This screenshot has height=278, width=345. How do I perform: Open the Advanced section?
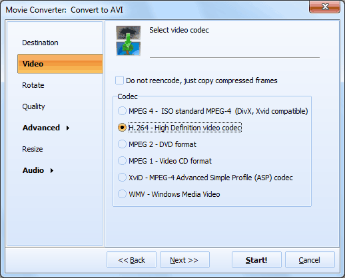(x=41, y=128)
